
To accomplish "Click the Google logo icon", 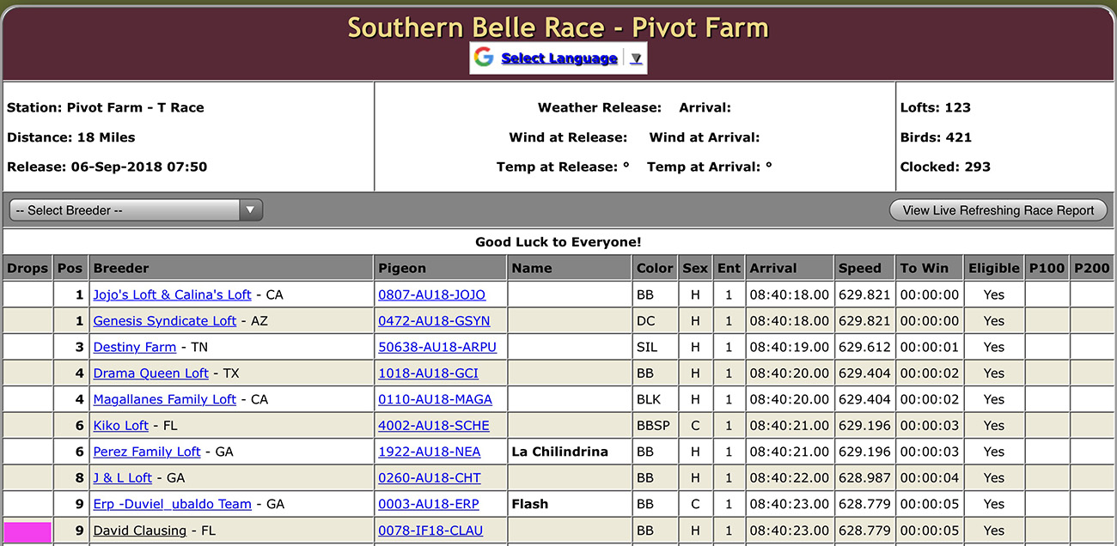I will tap(484, 58).
